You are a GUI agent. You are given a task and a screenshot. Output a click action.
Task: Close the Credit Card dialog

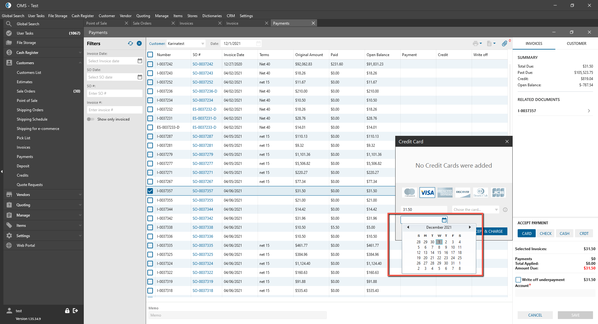click(507, 141)
